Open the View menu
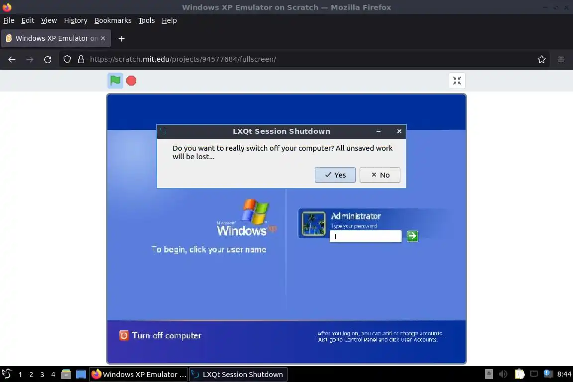Screen dimensions: 573x382 point(49,20)
